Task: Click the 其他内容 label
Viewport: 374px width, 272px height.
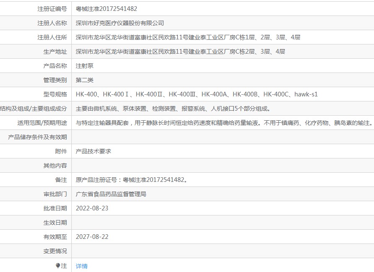Action: 55,166
